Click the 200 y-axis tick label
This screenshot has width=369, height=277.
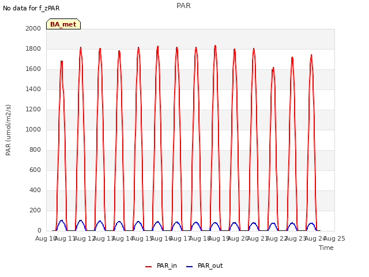(35, 210)
